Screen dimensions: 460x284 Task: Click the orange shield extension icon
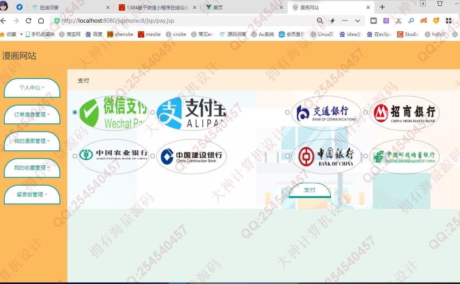pos(436,21)
